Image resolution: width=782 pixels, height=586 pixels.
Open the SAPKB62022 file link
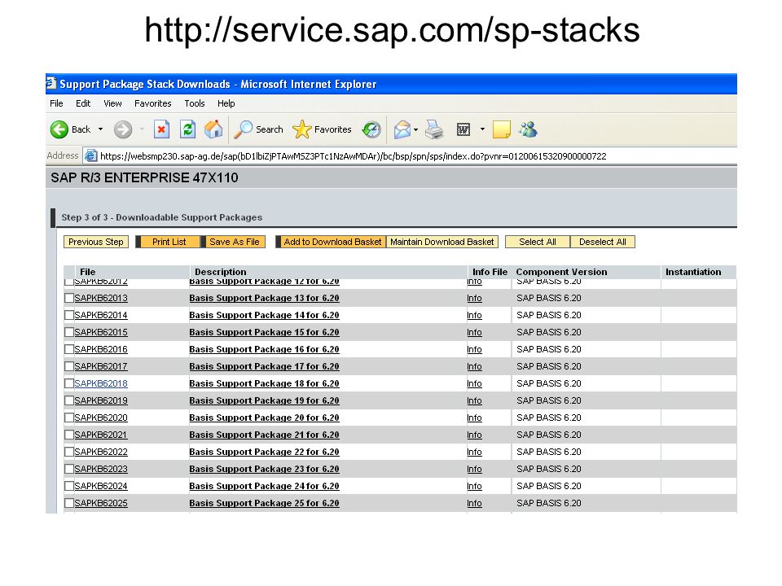[x=101, y=452]
